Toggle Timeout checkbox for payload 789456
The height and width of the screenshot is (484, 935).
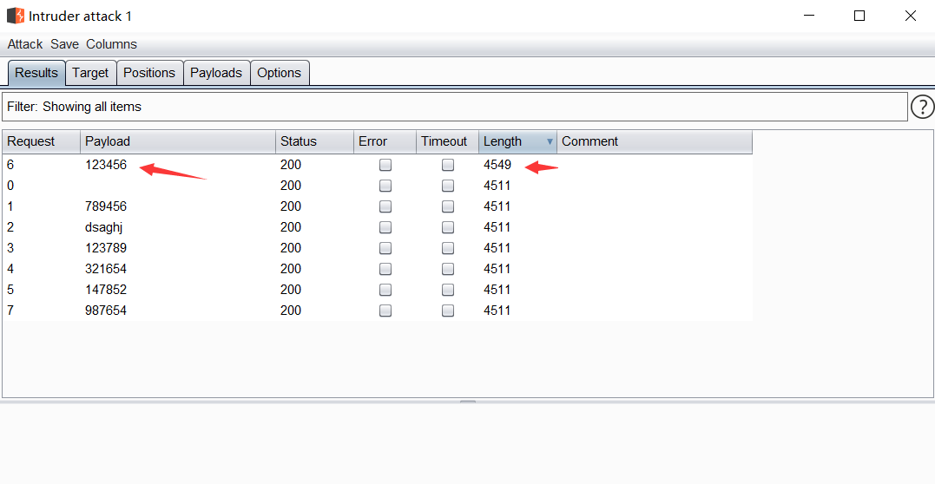tap(448, 206)
